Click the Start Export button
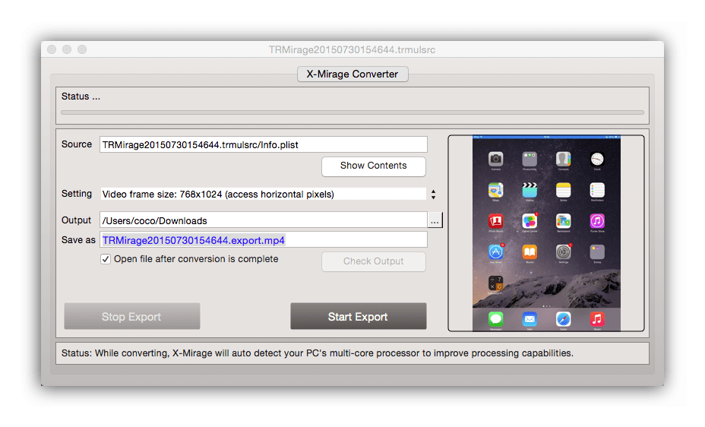The image size is (705, 427). [358, 317]
